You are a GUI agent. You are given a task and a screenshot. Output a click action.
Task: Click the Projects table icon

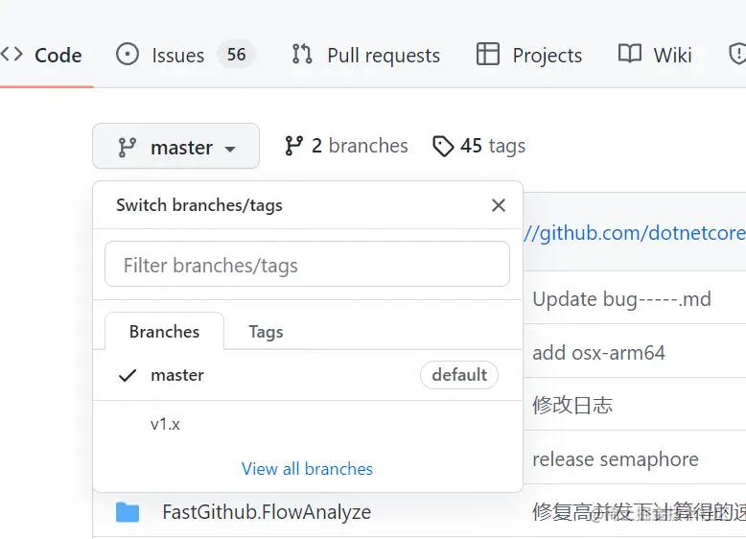tap(488, 54)
